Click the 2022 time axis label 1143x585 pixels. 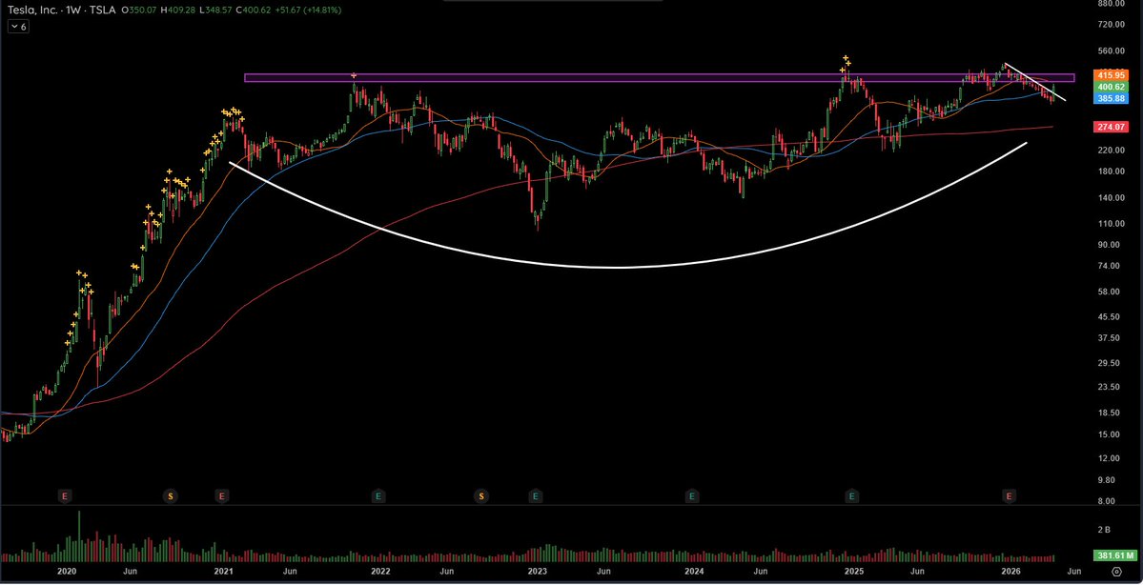380,572
